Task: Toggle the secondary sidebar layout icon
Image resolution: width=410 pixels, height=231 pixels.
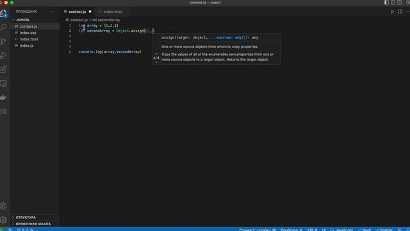Action: tap(400, 3)
